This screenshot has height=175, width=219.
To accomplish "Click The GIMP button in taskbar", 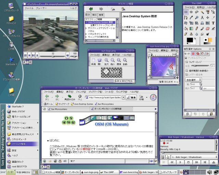I will [x=109, y=172].
